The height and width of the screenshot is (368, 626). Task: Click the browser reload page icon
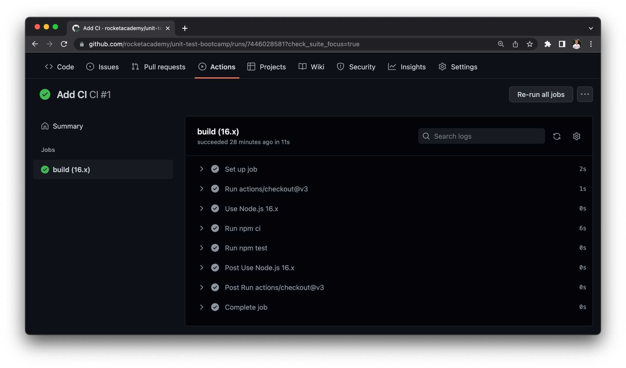[x=64, y=44]
